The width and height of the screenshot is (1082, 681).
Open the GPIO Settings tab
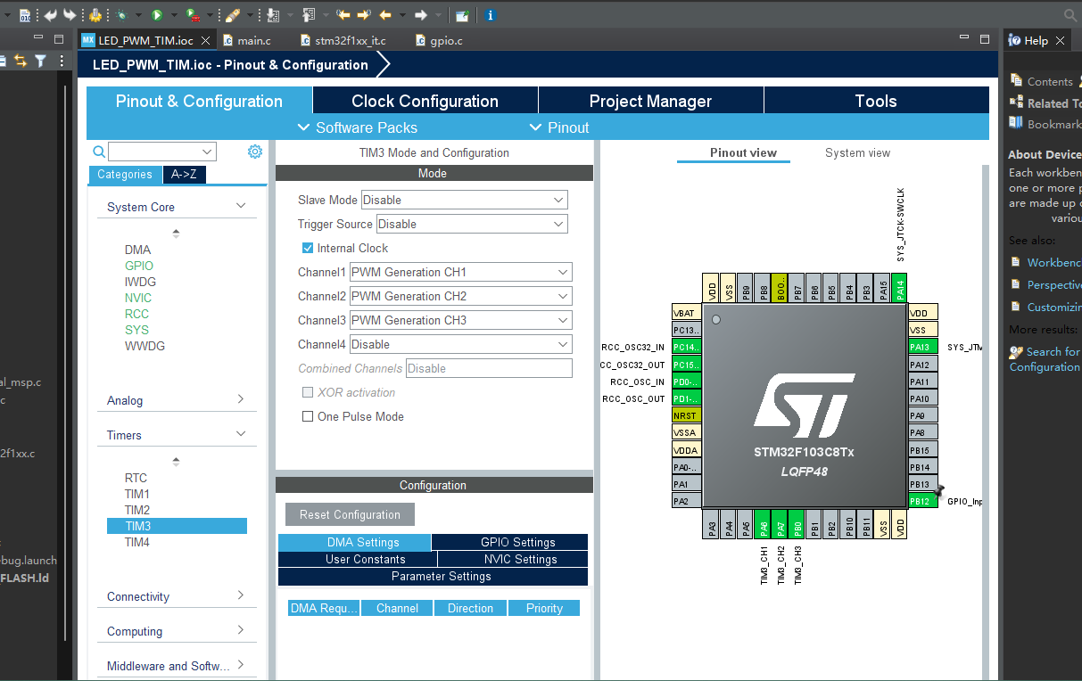(509, 542)
